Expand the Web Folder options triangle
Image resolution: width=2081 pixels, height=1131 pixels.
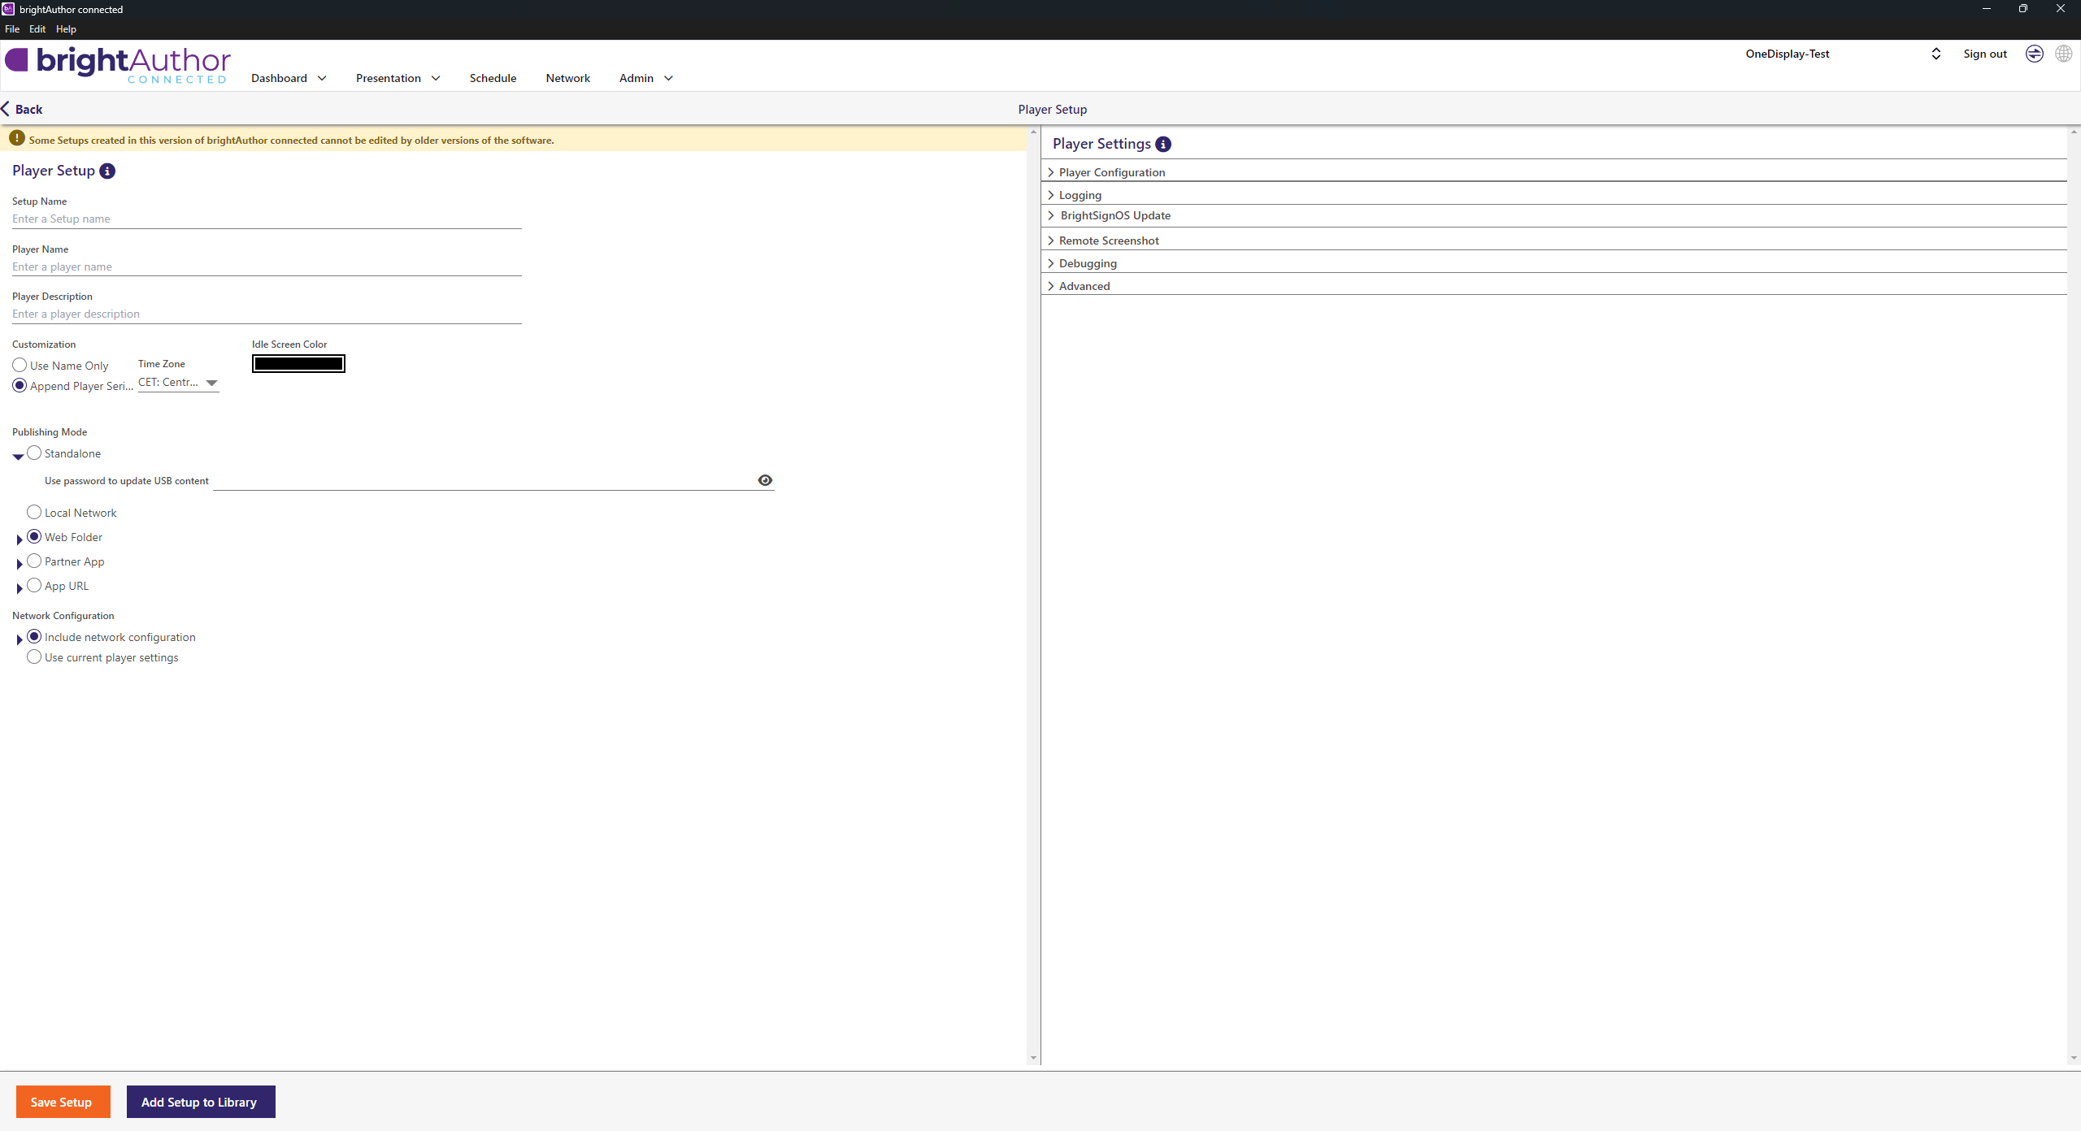tap(20, 539)
